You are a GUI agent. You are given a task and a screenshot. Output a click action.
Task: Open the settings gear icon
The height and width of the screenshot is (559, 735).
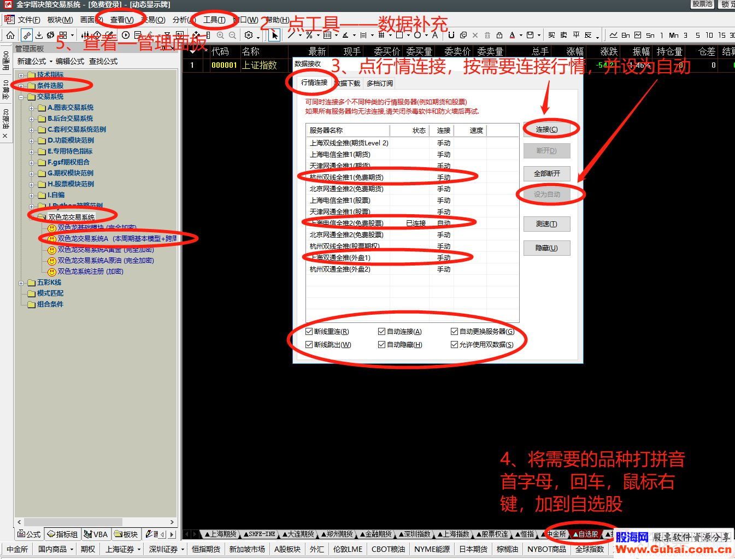(249, 35)
